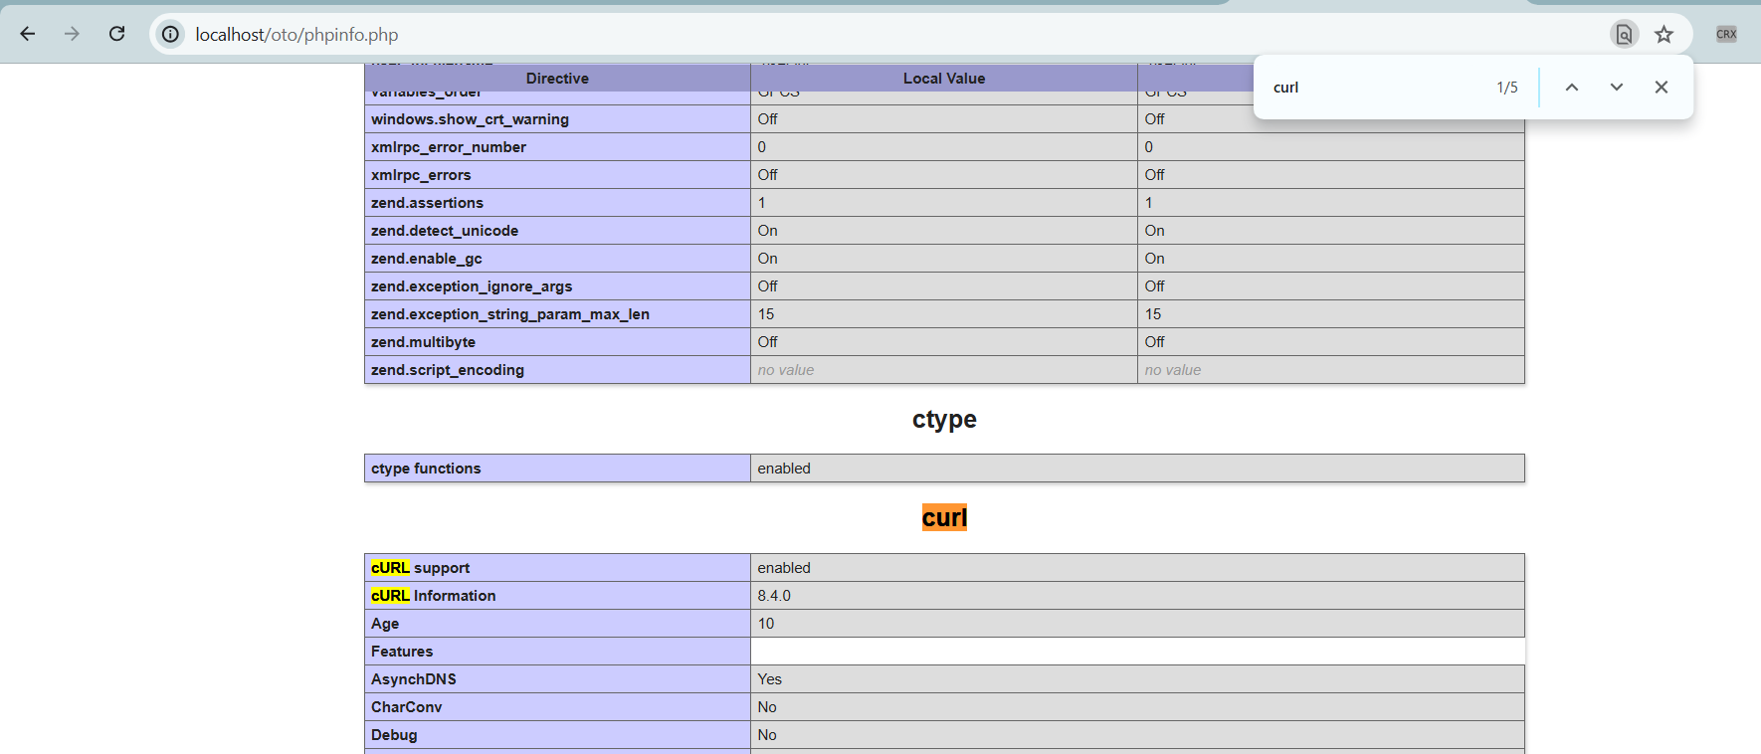Screen dimensions: 1761x754
Task: Close the find bar
Action: (x=1662, y=88)
